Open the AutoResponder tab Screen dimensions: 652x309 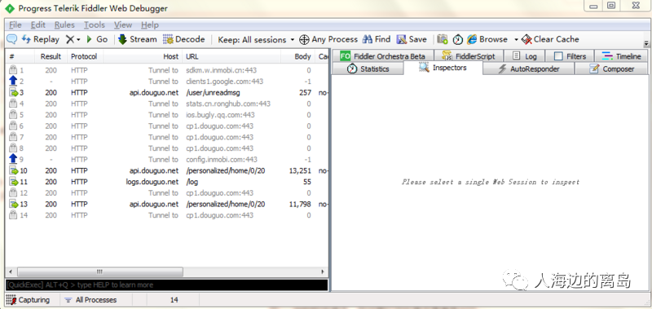528,68
